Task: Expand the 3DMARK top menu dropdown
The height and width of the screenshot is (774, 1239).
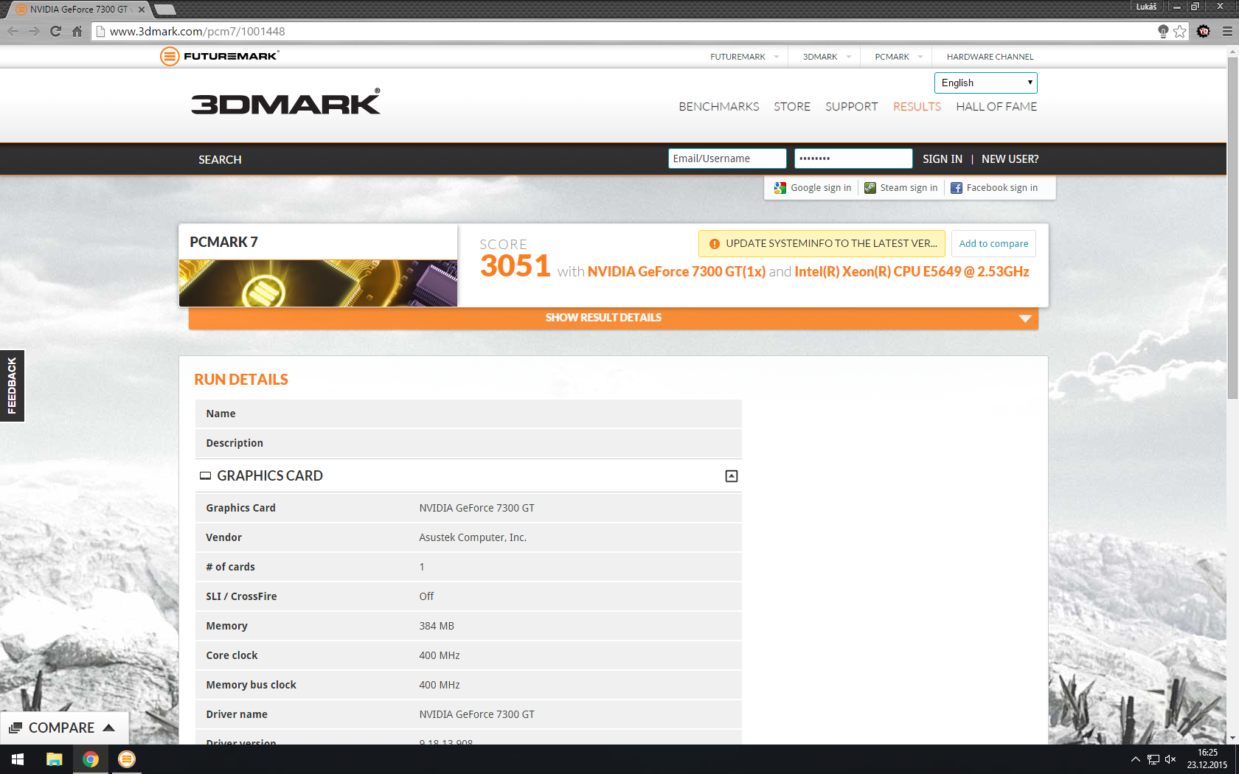Action: (849, 57)
